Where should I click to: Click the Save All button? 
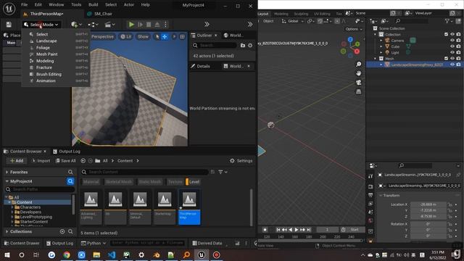[x=65, y=161]
